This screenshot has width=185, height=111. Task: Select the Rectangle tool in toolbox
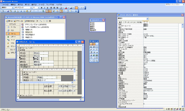[x=94, y=61]
